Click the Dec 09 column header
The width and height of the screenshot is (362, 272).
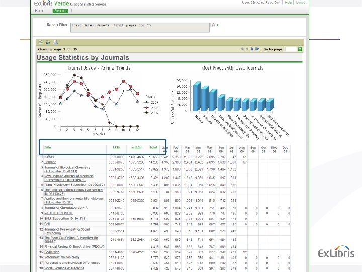click(x=285, y=149)
